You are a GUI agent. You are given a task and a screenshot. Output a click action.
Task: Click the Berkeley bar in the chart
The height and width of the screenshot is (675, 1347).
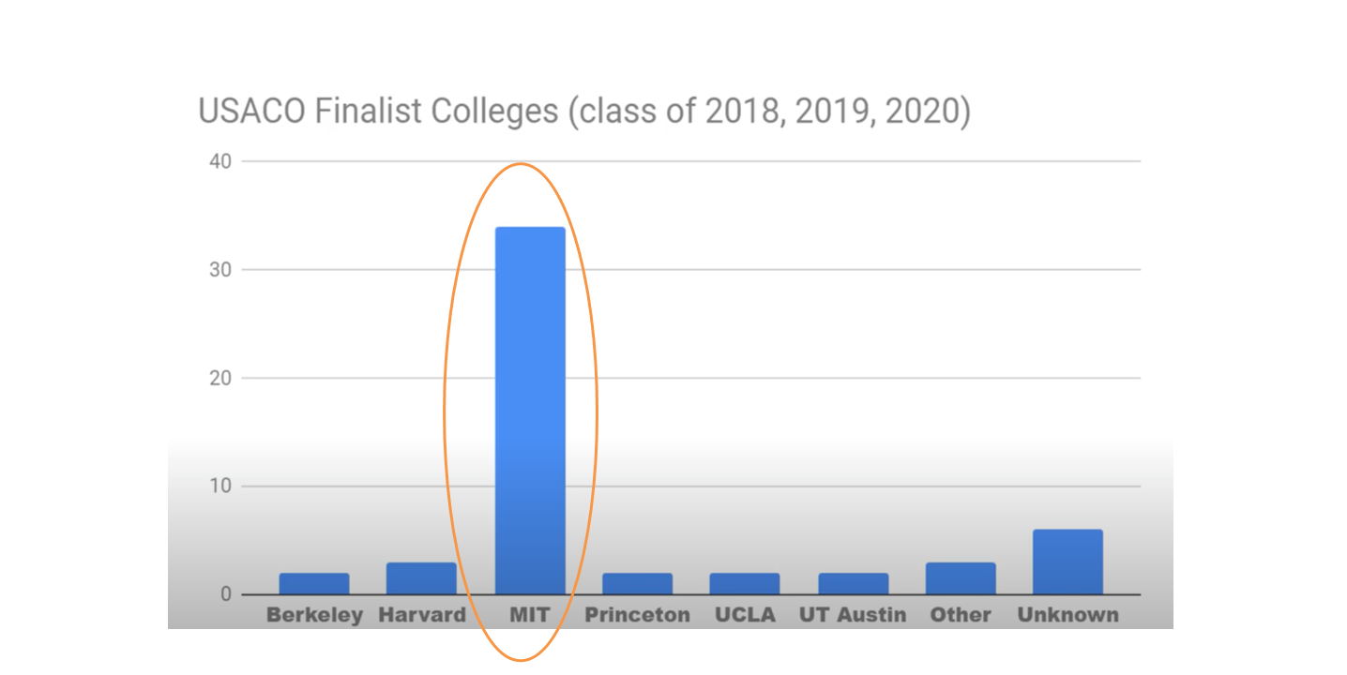(314, 583)
